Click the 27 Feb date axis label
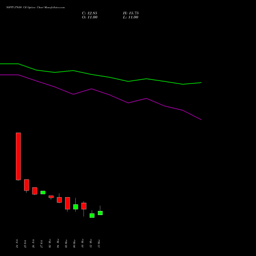Screen dimensions: 256x256 click(41, 244)
